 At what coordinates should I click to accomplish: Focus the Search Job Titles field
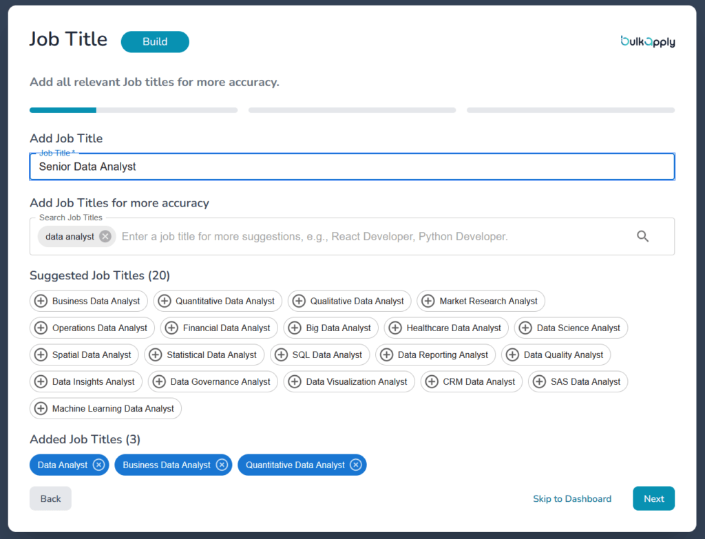click(x=372, y=236)
